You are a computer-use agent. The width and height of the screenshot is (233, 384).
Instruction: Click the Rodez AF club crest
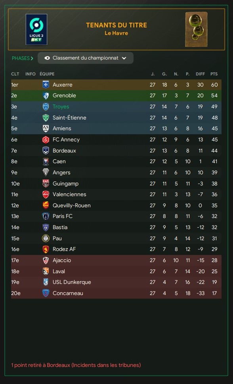(x=46, y=249)
